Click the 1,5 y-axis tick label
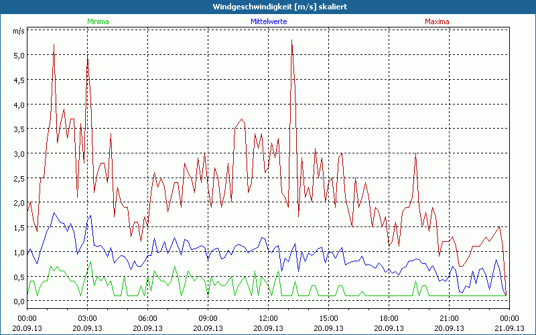 point(19,228)
